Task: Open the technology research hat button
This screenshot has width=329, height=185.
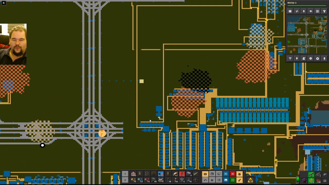Action: pos(310,11)
